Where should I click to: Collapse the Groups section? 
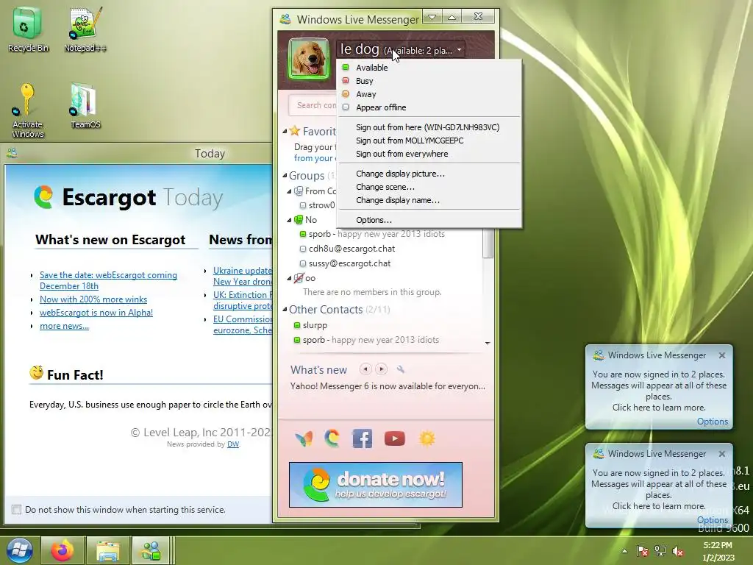285,175
